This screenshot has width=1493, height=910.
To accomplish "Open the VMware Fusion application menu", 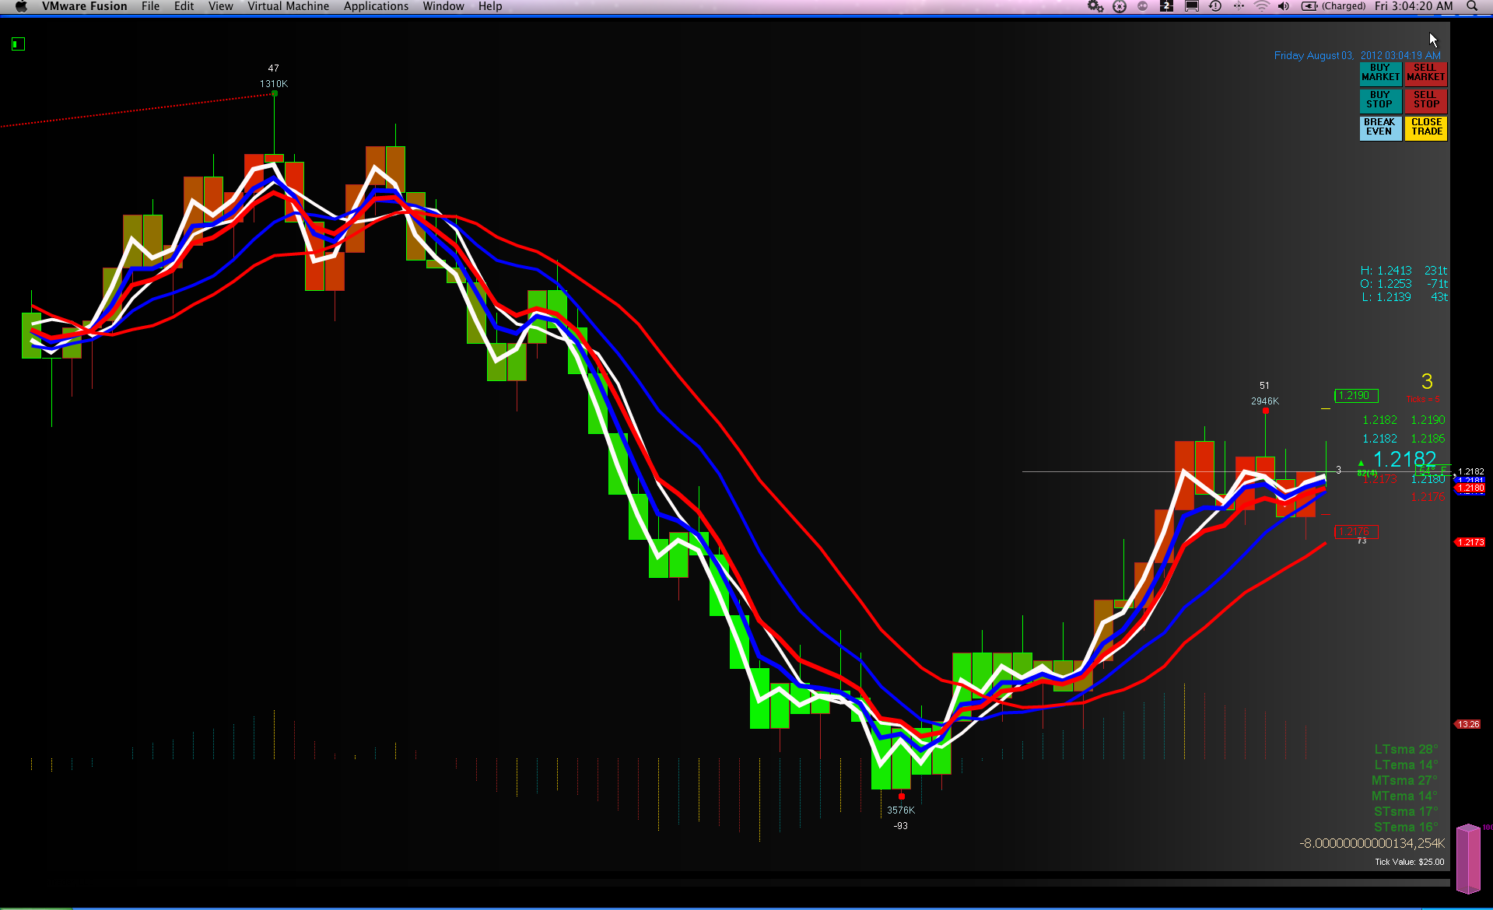I will 85,6.
